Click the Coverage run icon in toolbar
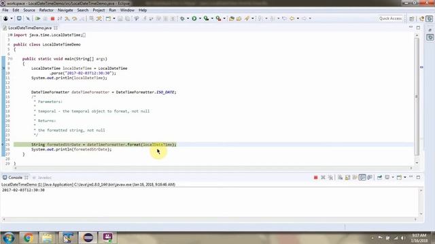 206,18
